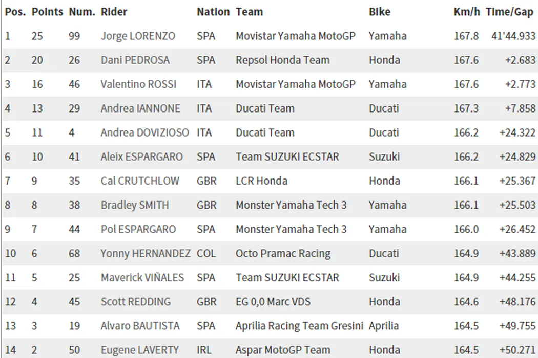Open Scott REDDING rider link
This screenshot has width=538, height=358.
click(135, 302)
